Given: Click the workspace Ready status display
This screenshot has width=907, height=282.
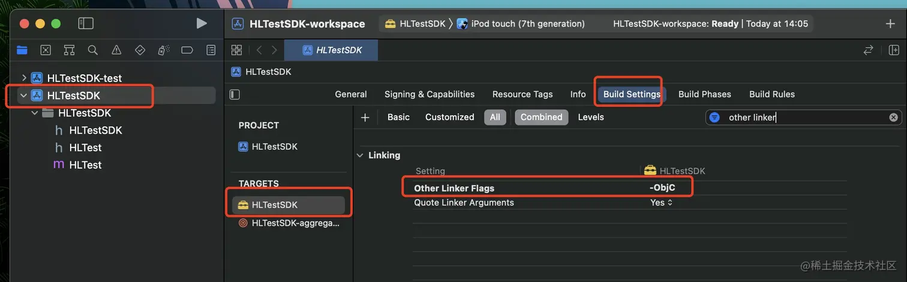Looking at the screenshot, I should [x=711, y=24].
